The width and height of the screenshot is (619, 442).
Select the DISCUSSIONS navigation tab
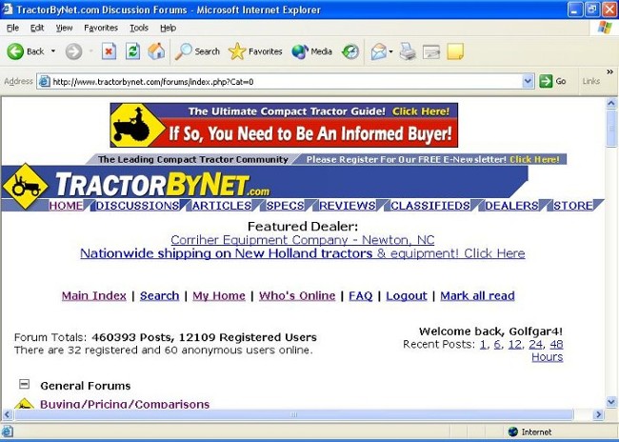(137, 206)
